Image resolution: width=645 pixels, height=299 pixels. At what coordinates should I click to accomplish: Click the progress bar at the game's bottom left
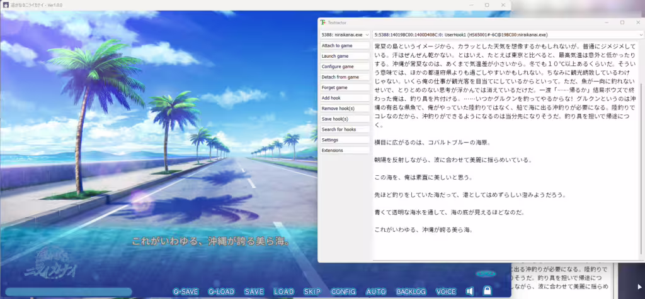point(68,292)
